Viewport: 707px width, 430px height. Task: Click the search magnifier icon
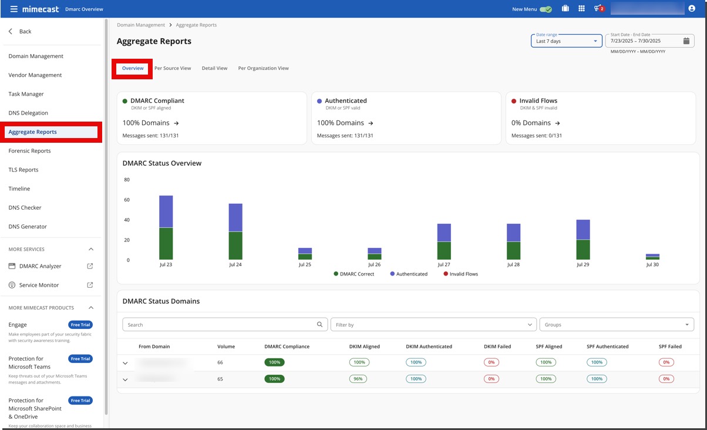(320, 324)
